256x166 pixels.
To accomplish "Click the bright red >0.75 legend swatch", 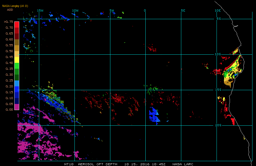I will 17,25.
